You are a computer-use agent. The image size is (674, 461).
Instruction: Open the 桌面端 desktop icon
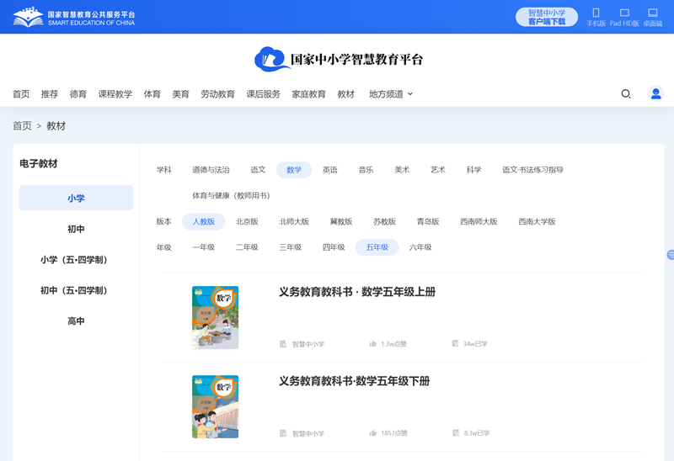(x=652, y=13)
